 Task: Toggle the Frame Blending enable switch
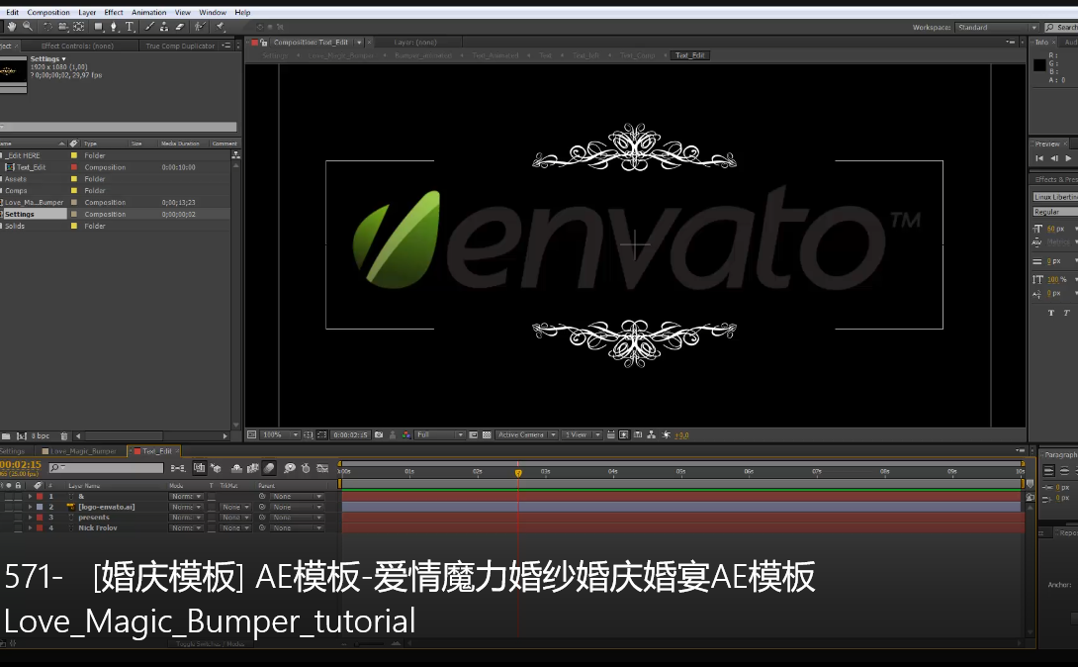click(x=253, y=468)
